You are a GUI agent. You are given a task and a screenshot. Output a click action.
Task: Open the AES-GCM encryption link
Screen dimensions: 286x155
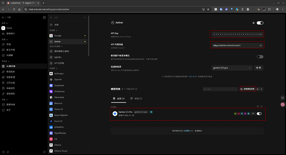[193, 76]
